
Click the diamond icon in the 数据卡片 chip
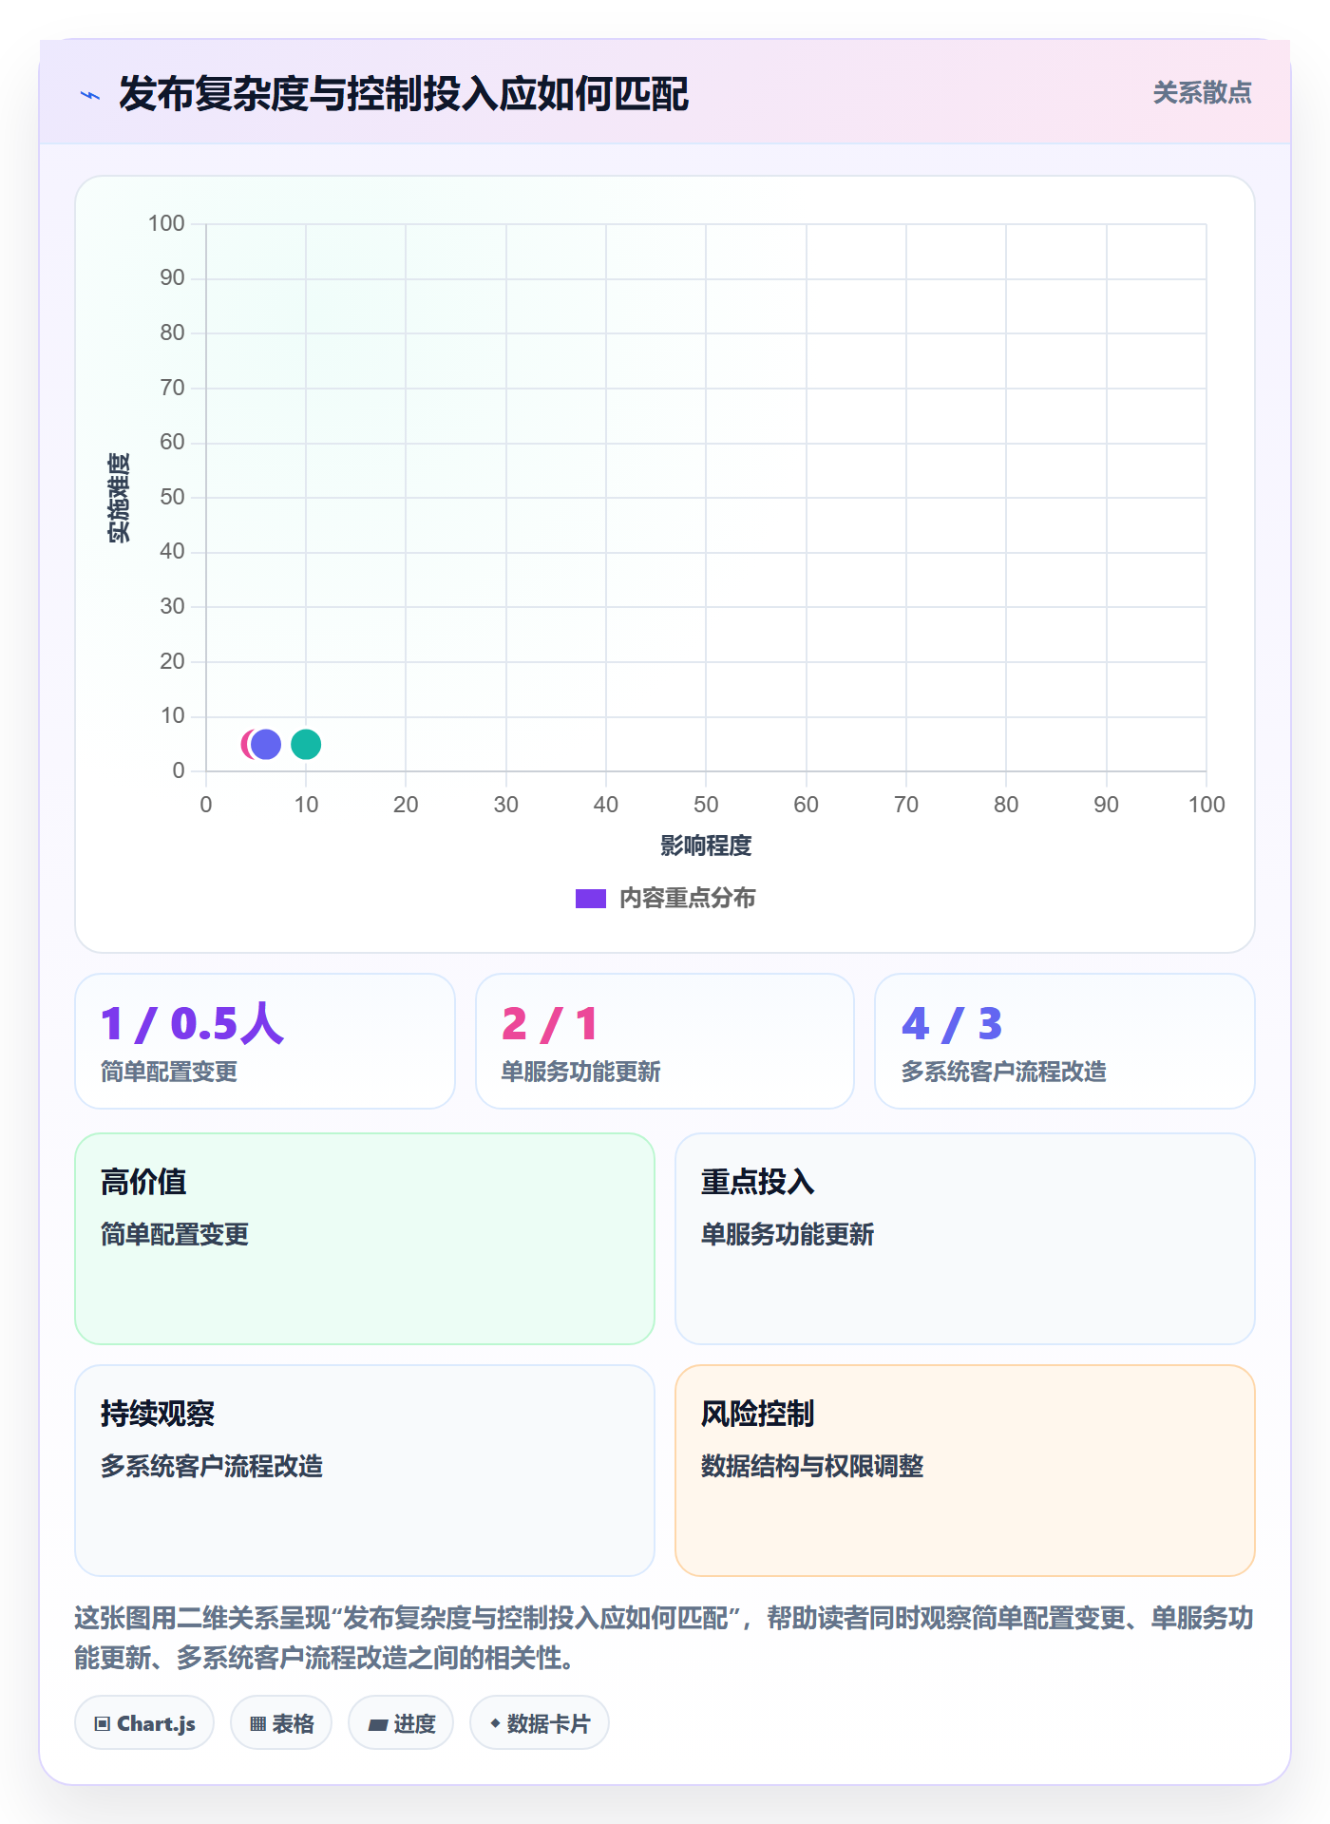point(495,1723)
